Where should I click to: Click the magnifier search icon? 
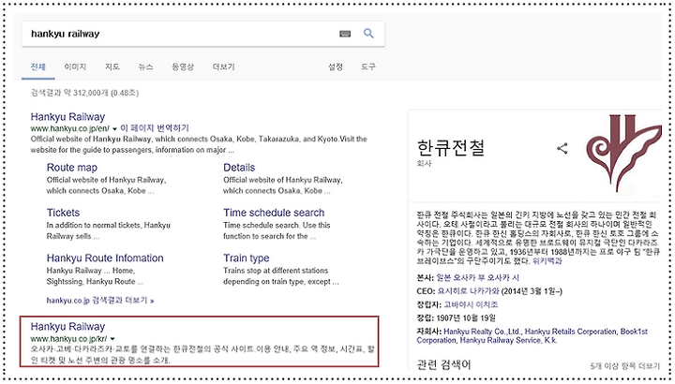click(x=368, y=33)
